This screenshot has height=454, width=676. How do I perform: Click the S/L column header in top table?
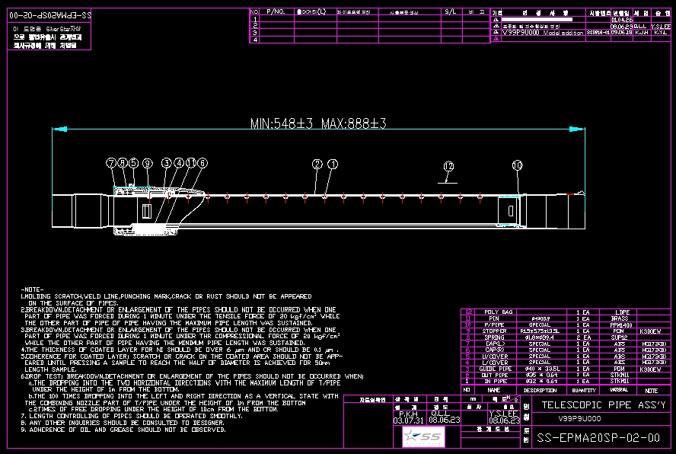[451, 11]
